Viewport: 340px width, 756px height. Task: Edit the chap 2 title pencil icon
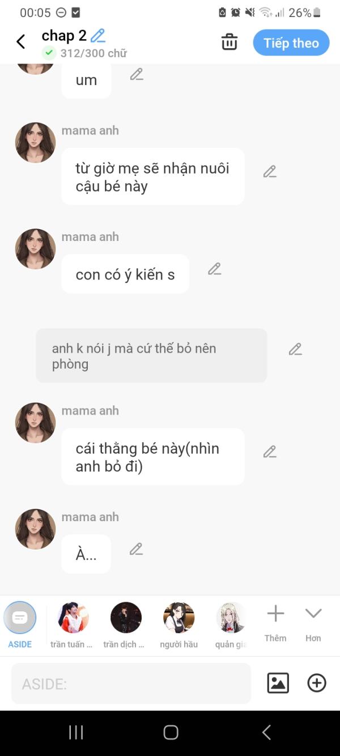coord(98,36)
